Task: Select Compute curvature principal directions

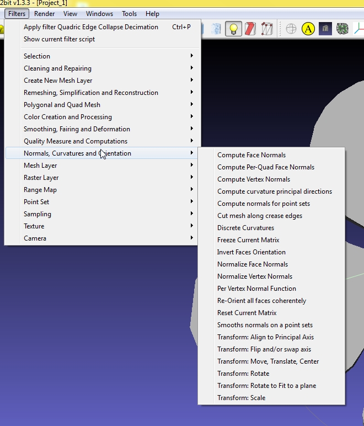Action: pyautogui.click(x=271, y=191)
